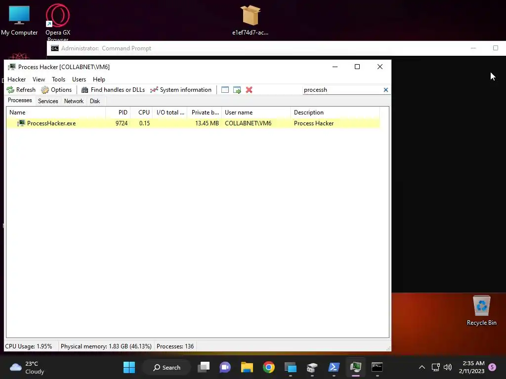Viewport: 506px width, 379px height.
Task: Click the Command Prompt title bar icon
Action: (x=55, y=48)
